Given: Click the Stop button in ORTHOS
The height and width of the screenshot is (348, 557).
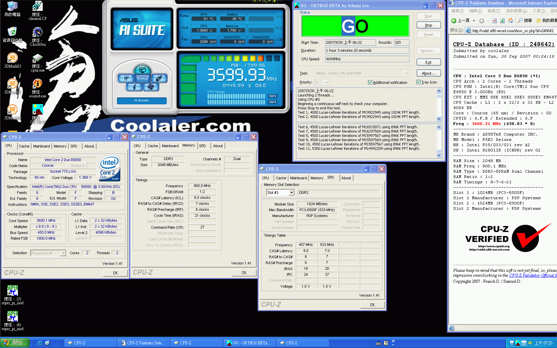Looking at the screenshot, I should pos(428,25).
